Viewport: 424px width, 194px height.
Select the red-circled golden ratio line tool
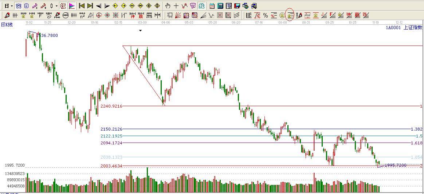[x=290, y=15]
